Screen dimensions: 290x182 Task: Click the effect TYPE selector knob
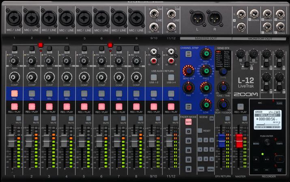point(223,71)
